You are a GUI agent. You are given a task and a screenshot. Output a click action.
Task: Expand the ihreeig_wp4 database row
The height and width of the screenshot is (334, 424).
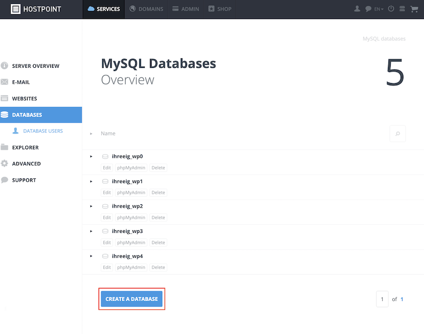coord(91,256)
